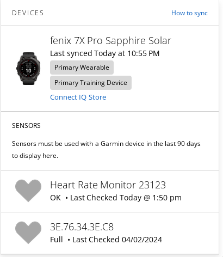Select the fenix 7X Pro device card
This screenshot has height=257, width=223.
[x=110, y=69]
